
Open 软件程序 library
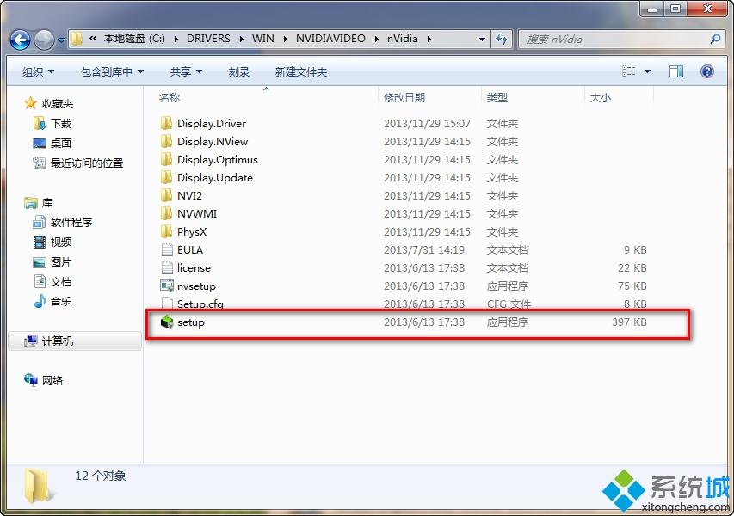pyautogui.click(x=63, y=222)
